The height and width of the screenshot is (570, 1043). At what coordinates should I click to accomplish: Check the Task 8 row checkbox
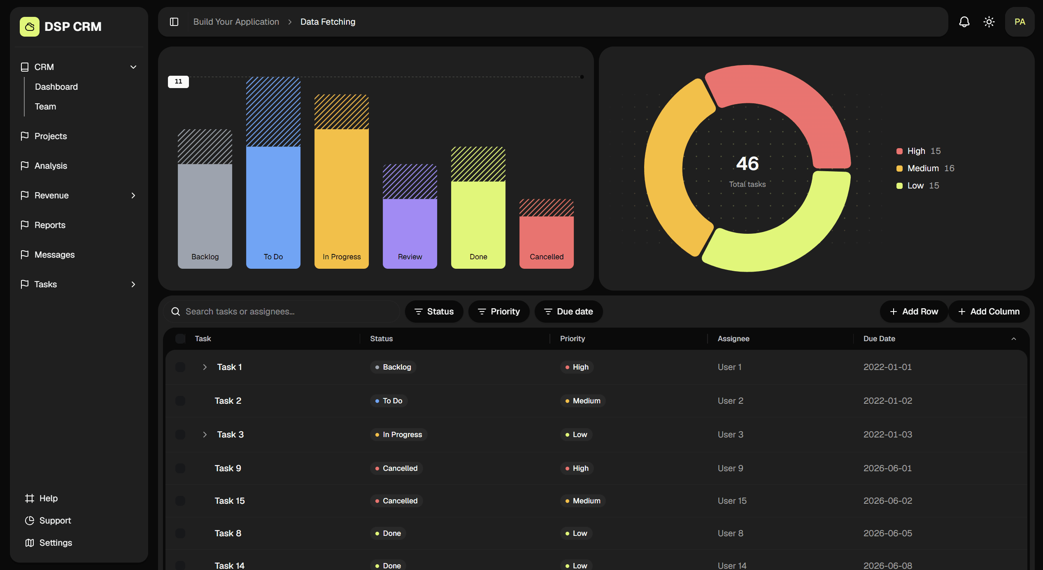click(180, 533)
